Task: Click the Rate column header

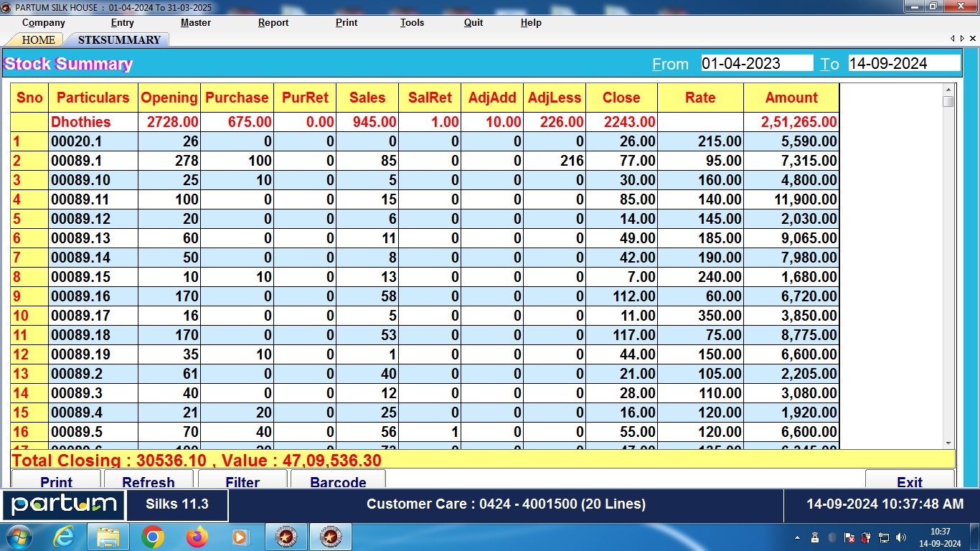Action: pyautogui.click(x=700, y=98)
